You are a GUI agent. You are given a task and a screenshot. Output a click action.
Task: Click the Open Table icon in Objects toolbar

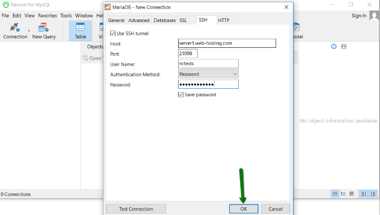[x=85, y=58]
